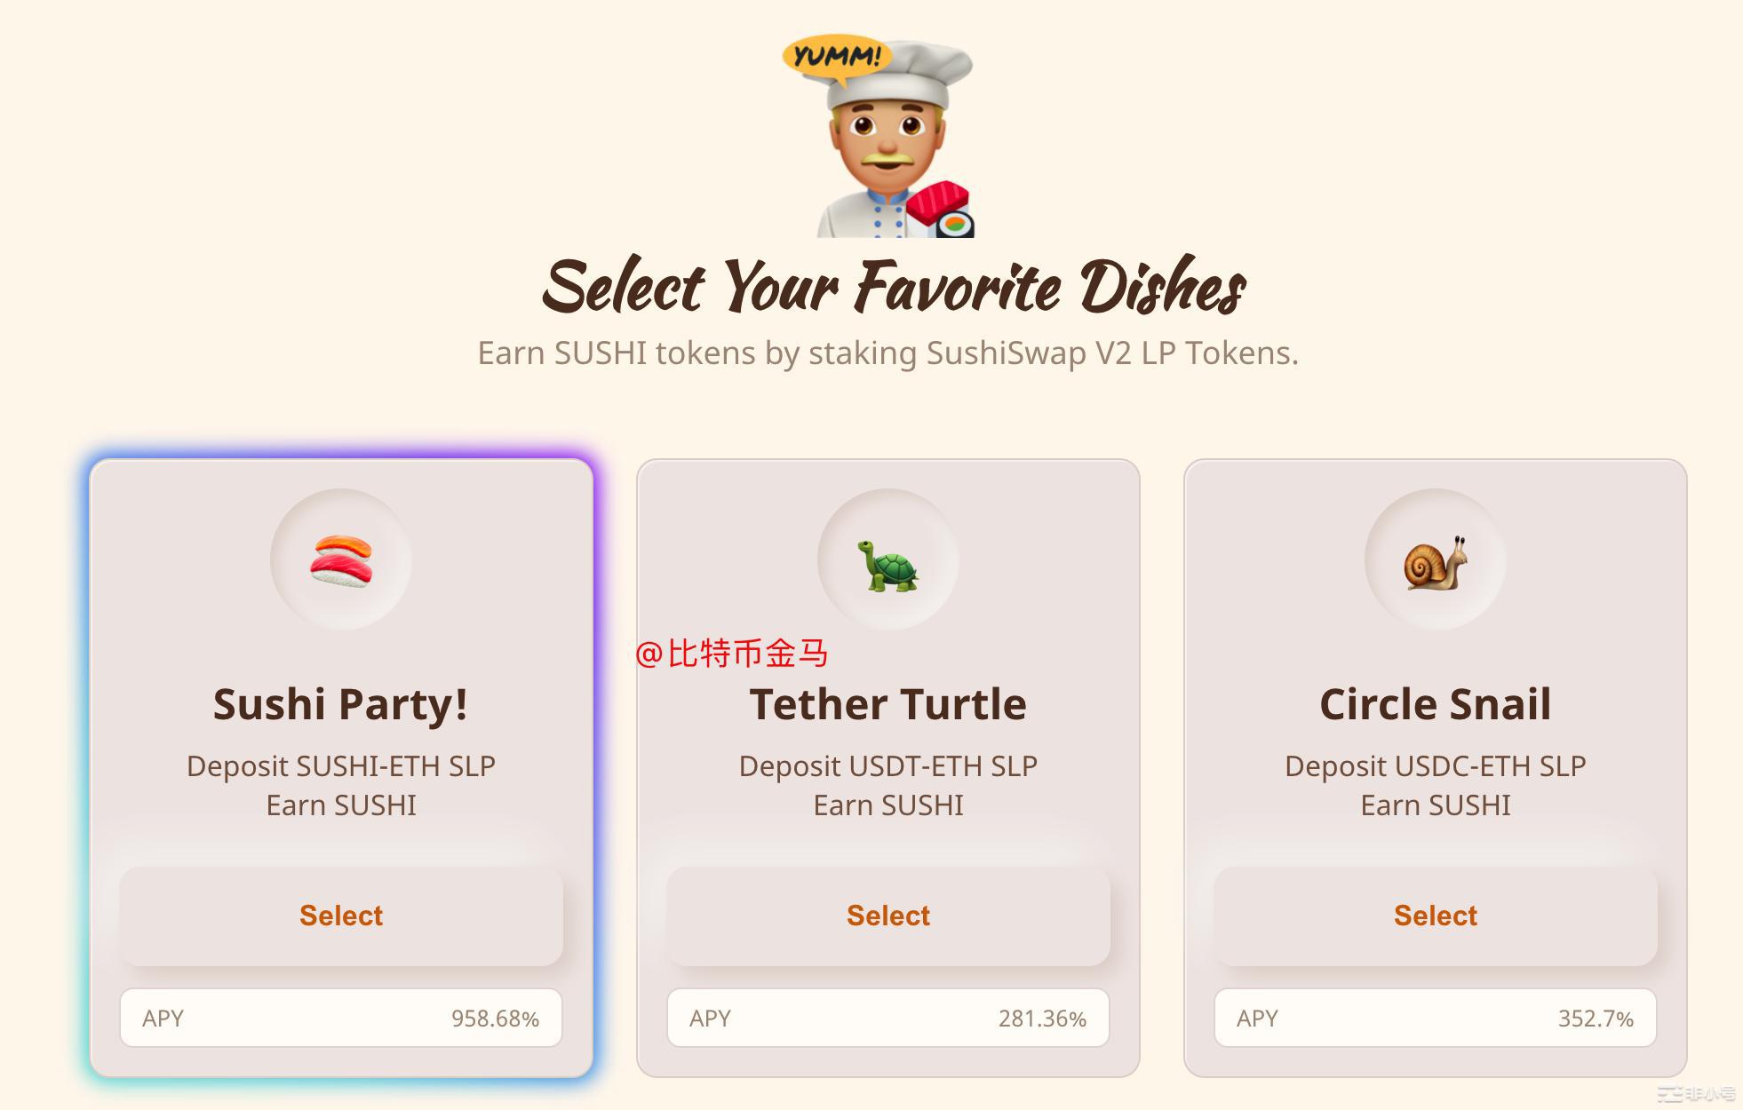
Task: Click the watermark logo in bottom-right corner
Action: [1695, 1093]
